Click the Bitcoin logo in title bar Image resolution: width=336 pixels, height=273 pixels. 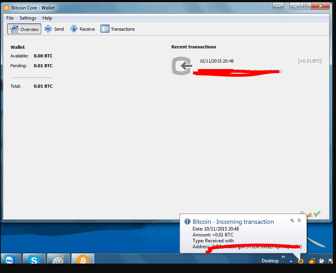click(x=6, y=8)
